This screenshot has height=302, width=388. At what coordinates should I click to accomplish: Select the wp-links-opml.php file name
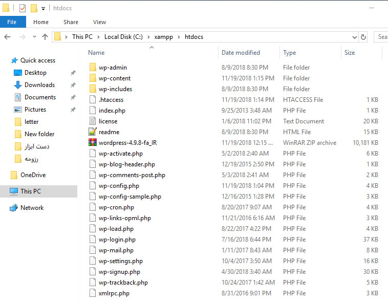point(125,218)
